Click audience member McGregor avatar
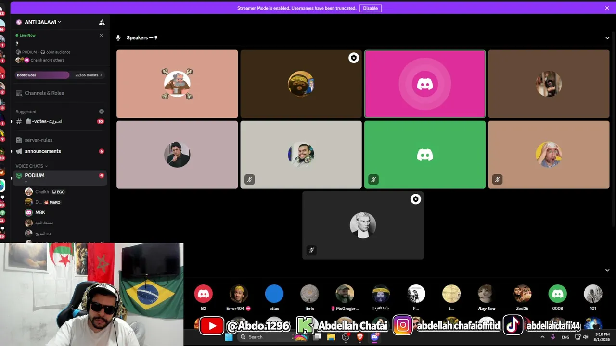 pyautogui.click(x=345, y=294)
